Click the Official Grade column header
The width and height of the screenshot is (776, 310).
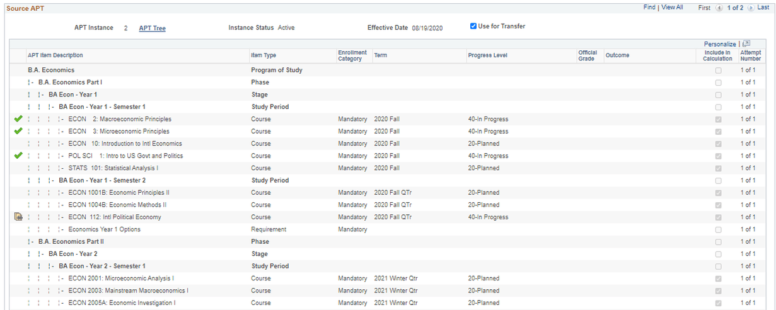click(588, 55)
